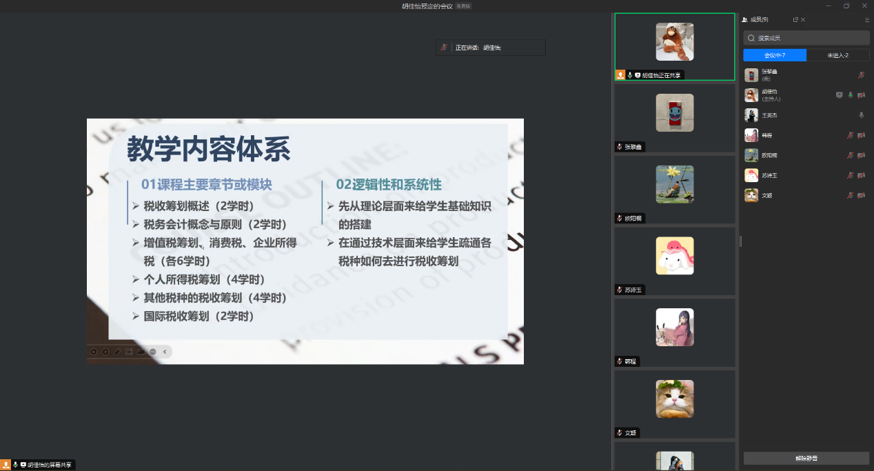Image resolution: width=874 pixels, height=471 pixels.
Task: Collapse the side panel using the divider handle
Action: (x=740, y=241)
